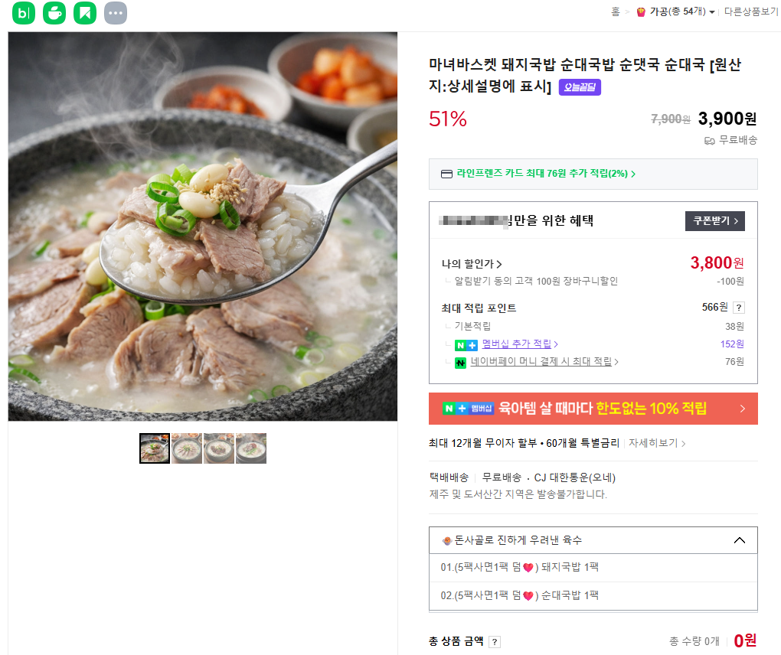Click the card icon in the 라인프렌즈 카드 row
Viewport: 781px width, 655px height.
(x=446, y=174)
